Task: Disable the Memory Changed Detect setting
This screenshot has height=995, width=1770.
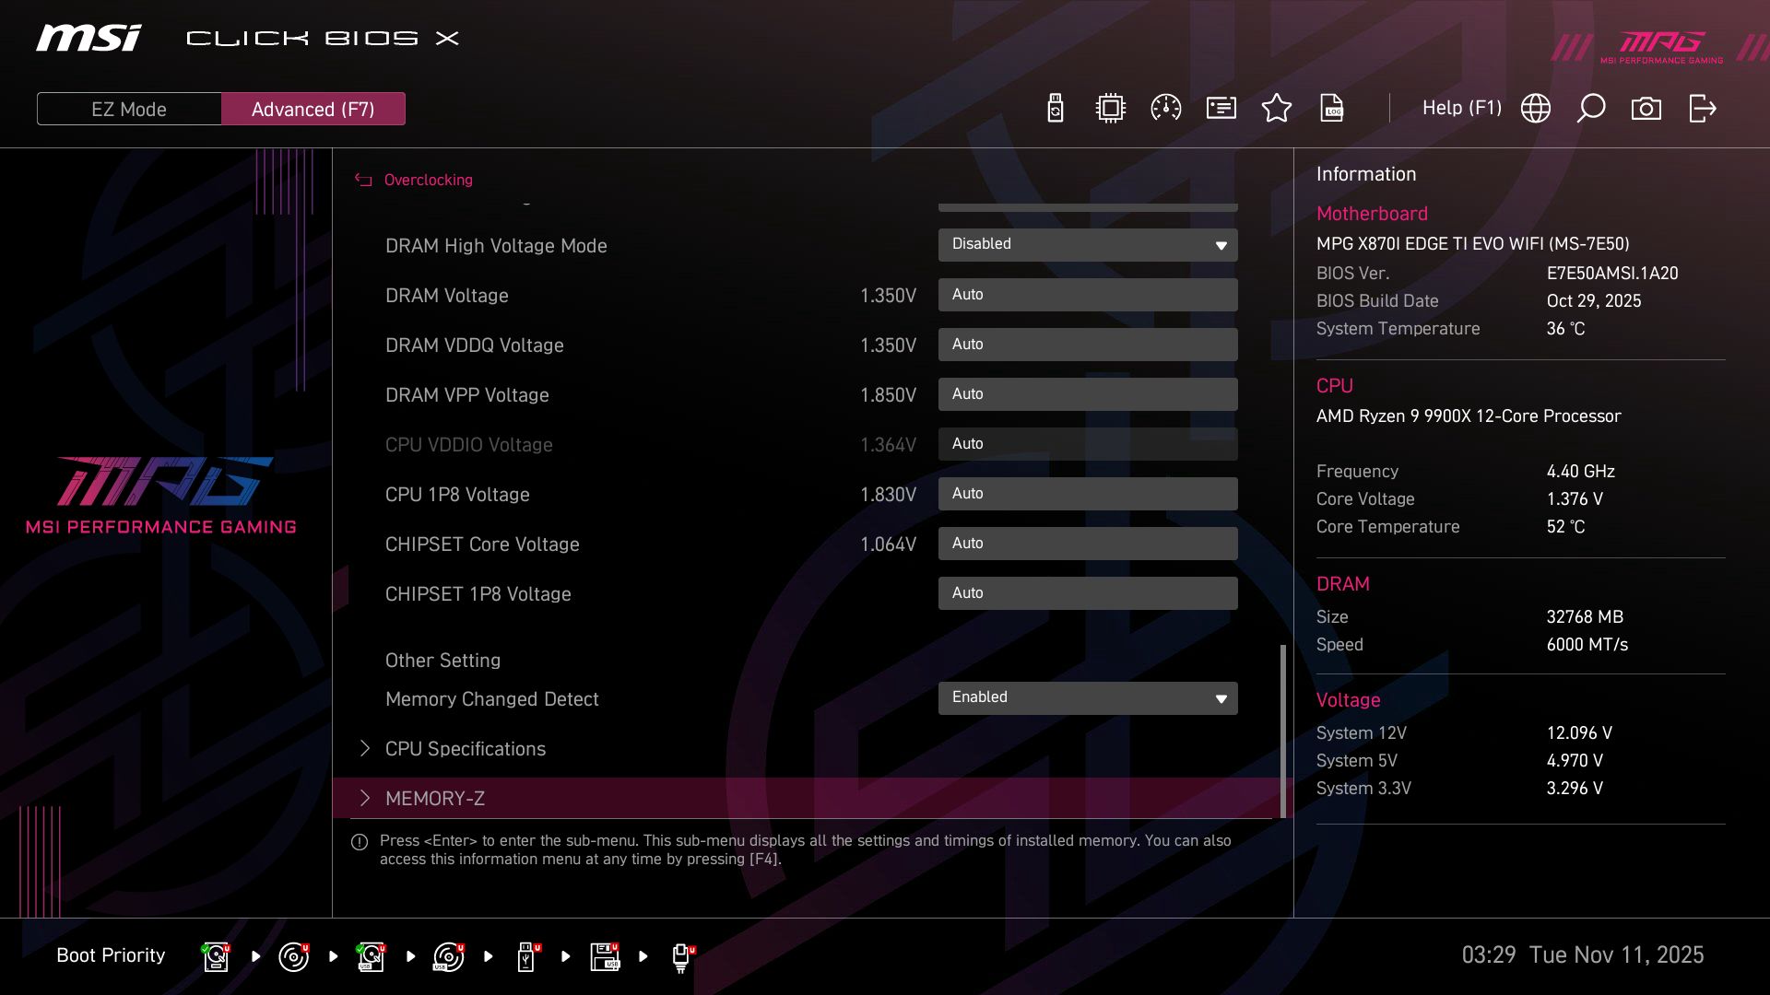Action: (1087, 697)
